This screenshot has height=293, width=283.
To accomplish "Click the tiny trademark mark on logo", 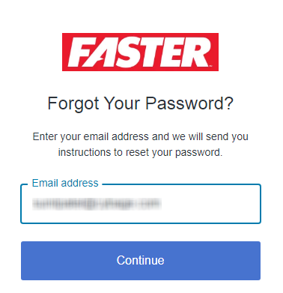I will [210, 66].
